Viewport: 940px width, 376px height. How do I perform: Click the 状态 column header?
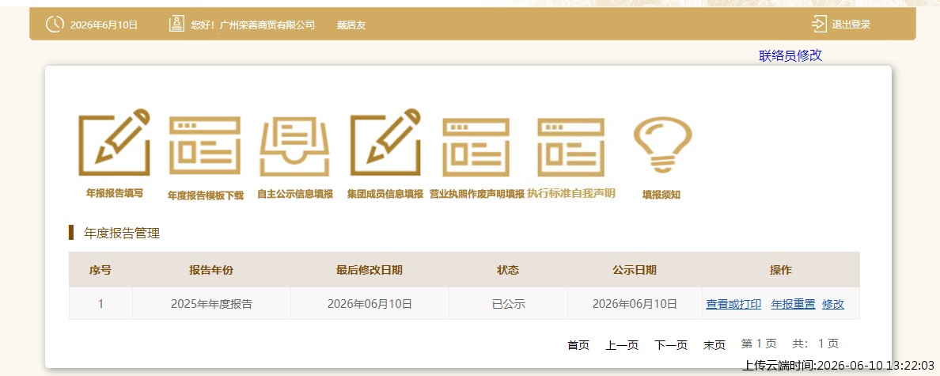point(508,270)
